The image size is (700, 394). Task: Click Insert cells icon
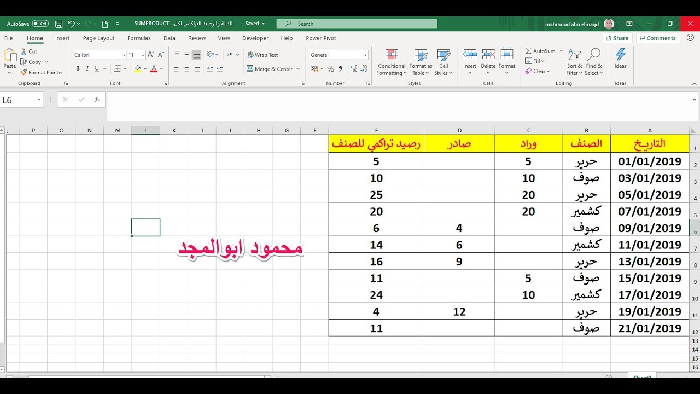coord(470,54)
